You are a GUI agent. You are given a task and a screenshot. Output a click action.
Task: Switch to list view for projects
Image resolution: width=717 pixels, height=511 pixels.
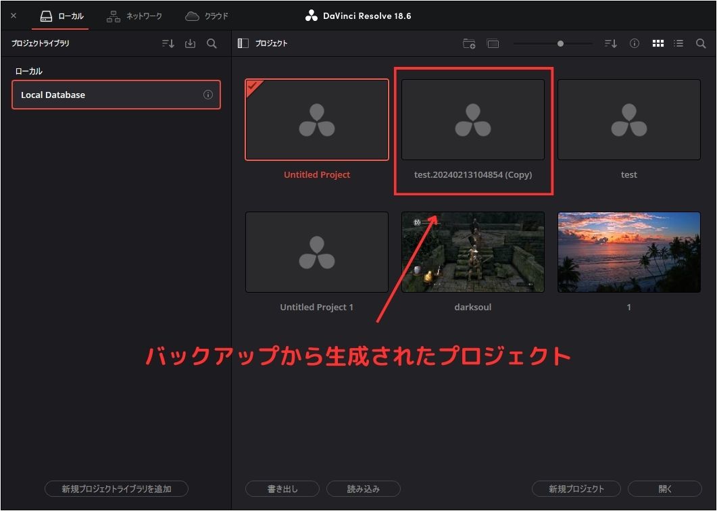(x=678, y=43)
